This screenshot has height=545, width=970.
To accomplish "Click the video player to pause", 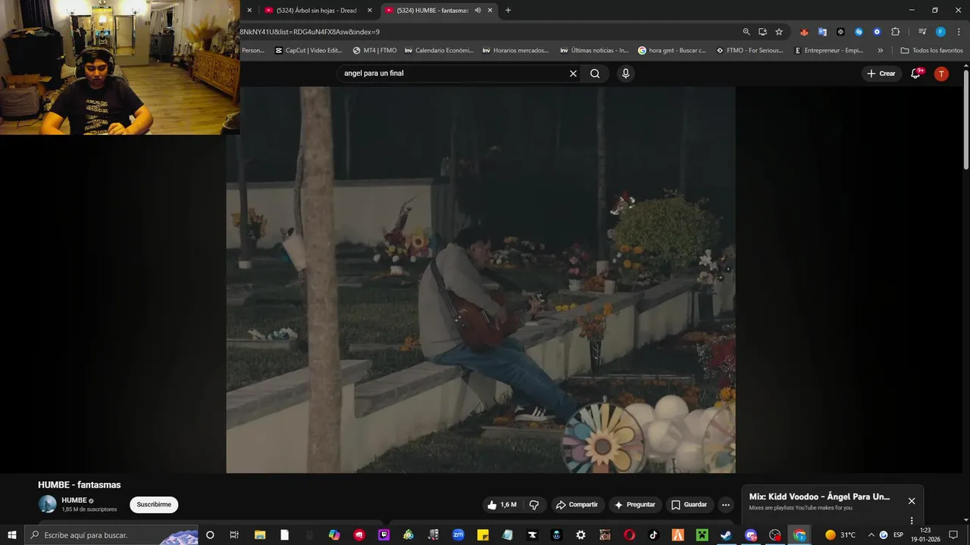I will (x=480, y=280).
